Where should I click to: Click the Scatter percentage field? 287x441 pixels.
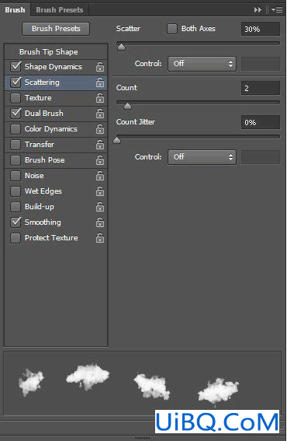[261, 29]
